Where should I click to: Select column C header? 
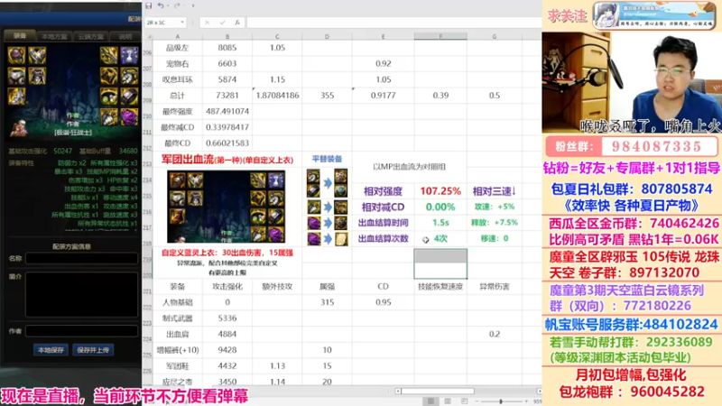(277, 36)
